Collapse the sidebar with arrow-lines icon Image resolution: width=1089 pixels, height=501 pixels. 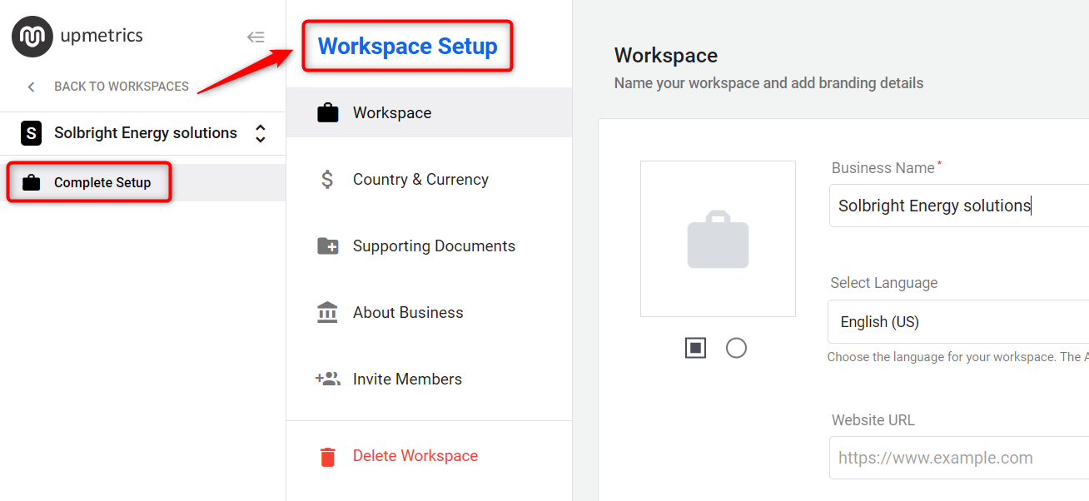[256, 37]
